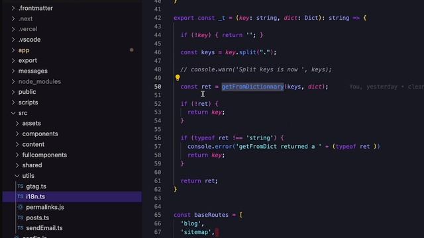Select the components folder
The image size is (424, 238).
click(40, 134)
